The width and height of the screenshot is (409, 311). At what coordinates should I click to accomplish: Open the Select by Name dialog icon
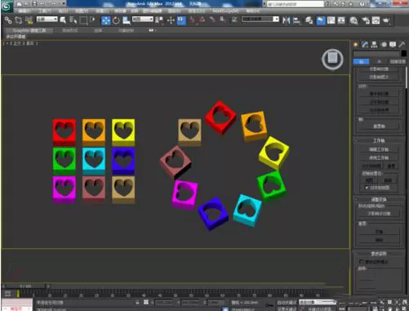73,20
